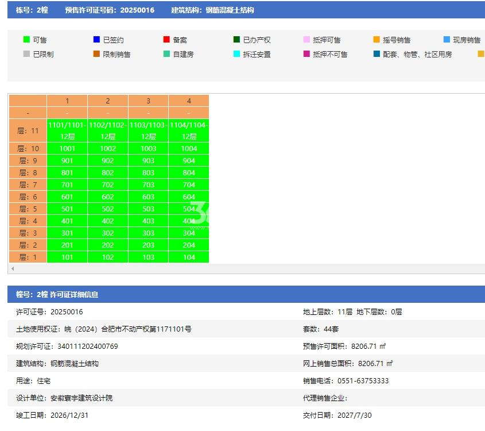The height and width of the screenshot is (431, 485).
Task: Open room 902 details
Action: [108, 161]
